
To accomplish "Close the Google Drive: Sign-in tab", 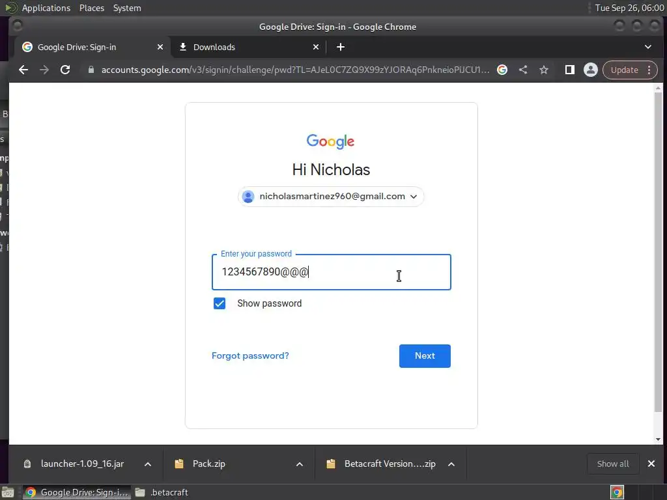I will coord(160,47).
